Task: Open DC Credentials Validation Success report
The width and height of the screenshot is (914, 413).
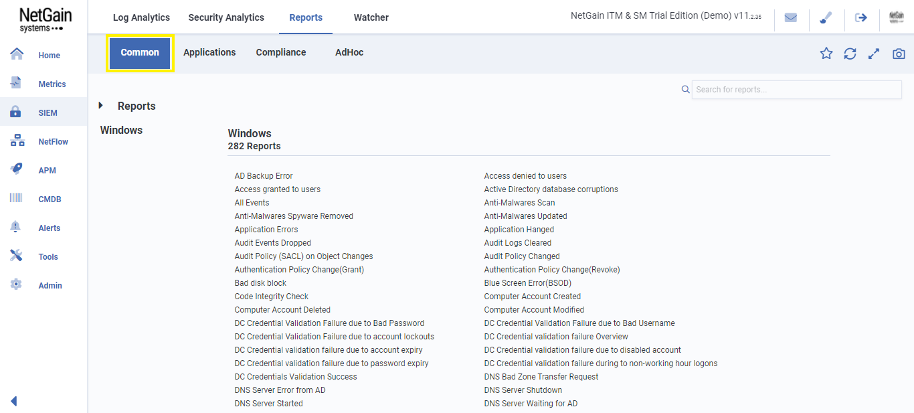Action: (296, 377)
